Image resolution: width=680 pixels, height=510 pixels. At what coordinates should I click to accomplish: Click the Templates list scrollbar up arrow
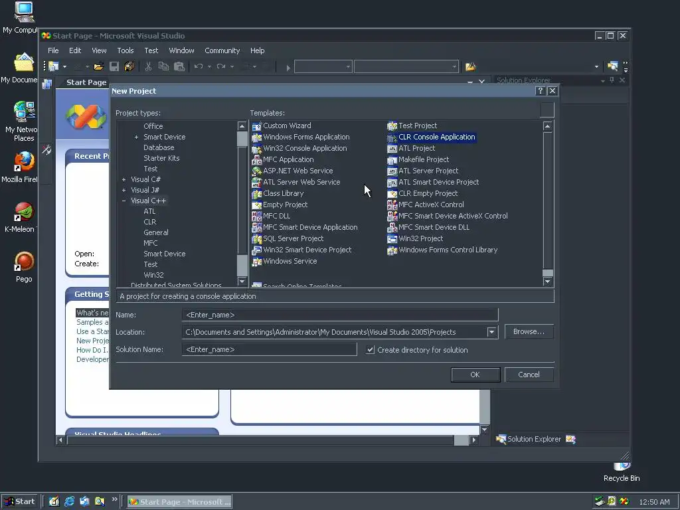pos(548,126)
